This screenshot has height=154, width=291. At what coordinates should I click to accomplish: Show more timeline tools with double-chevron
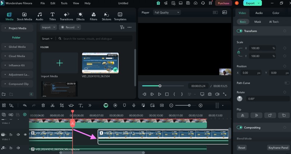(x=90, y=105)
